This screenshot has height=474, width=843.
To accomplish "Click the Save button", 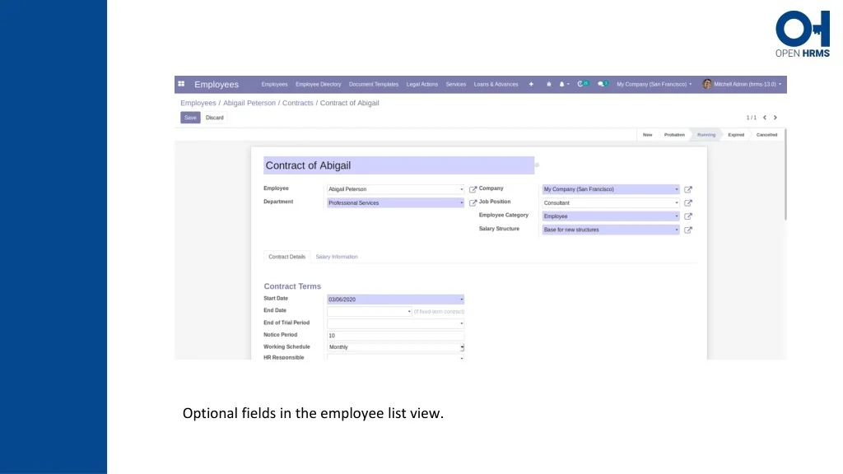I will pos(190,118).
